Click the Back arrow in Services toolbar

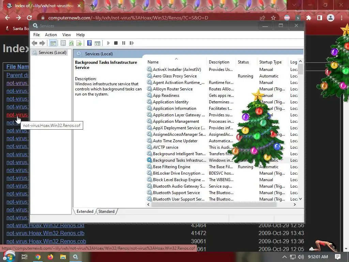click(x=34, y=43)
